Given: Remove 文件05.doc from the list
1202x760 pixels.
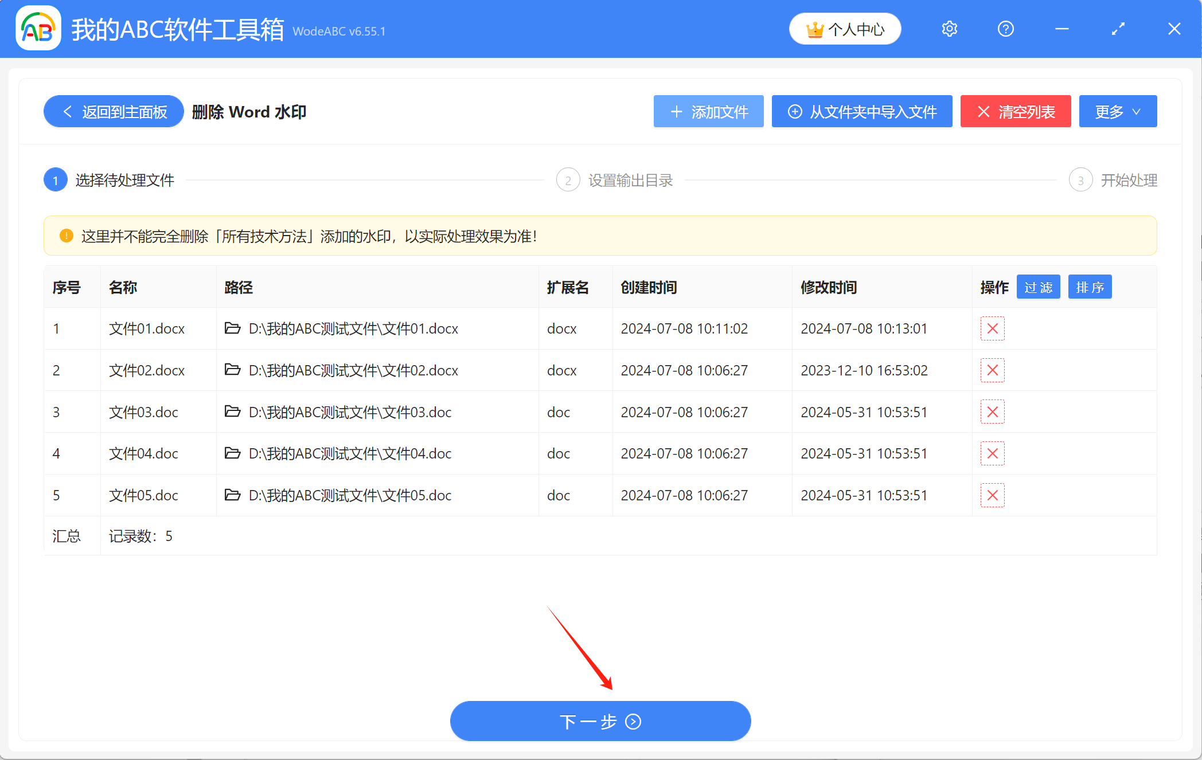Looking at the screenshot, I should (x=993, y=495).
